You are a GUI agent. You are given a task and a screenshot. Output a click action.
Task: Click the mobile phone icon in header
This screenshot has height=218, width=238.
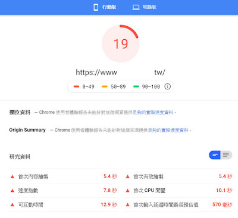click(x=96, y=7)
